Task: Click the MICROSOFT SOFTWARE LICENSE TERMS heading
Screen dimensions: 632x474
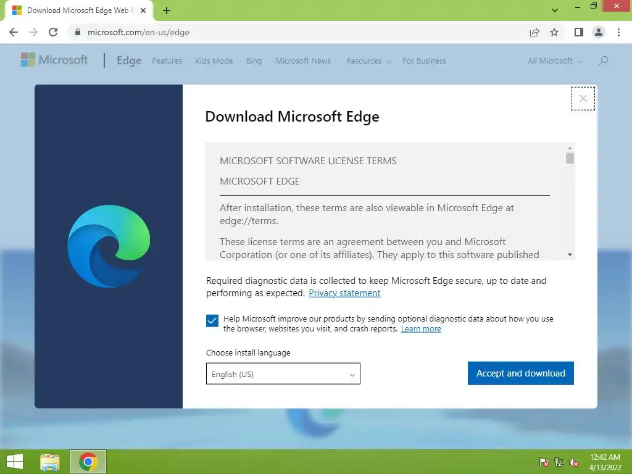Action: (x=308, y=161)
